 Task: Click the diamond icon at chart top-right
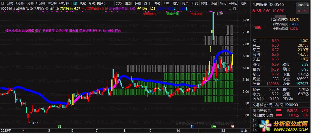click(x=230, y=8)
